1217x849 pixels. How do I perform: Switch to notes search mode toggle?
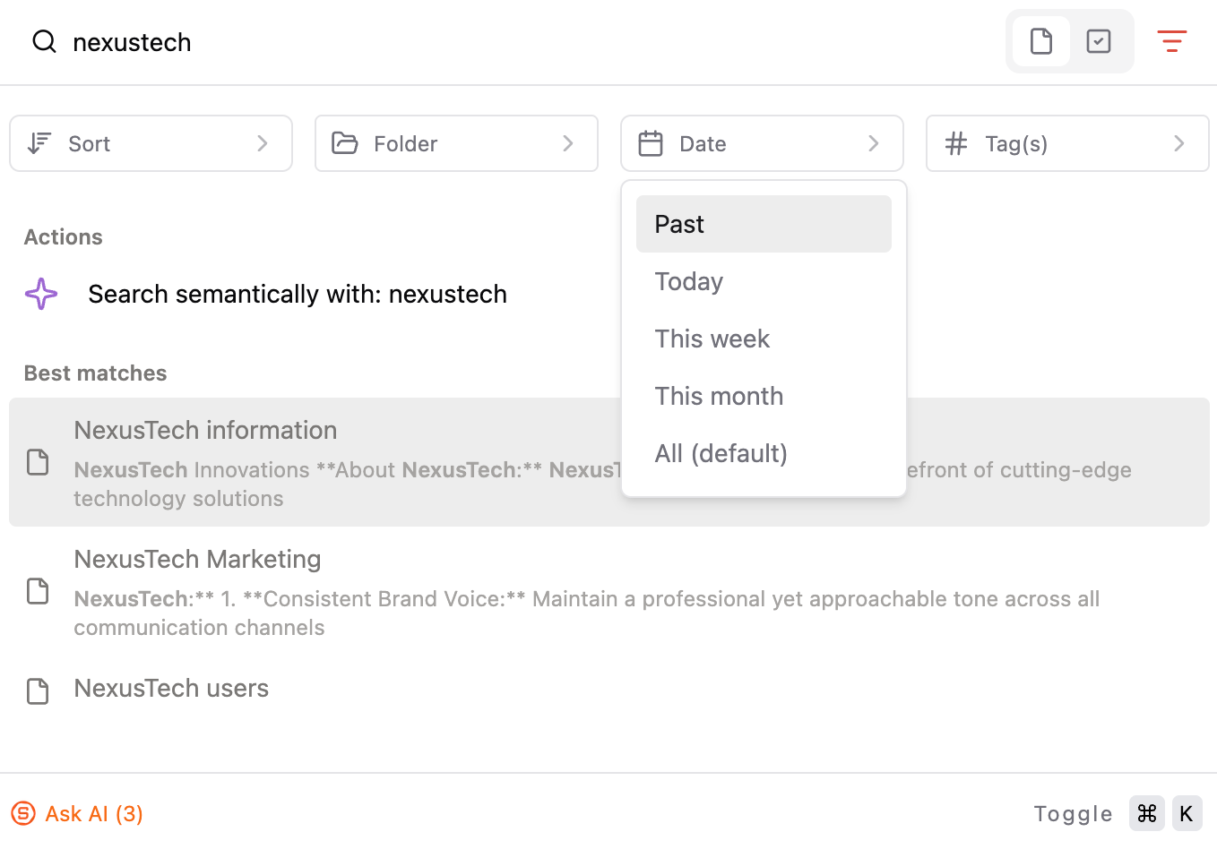1041,41
